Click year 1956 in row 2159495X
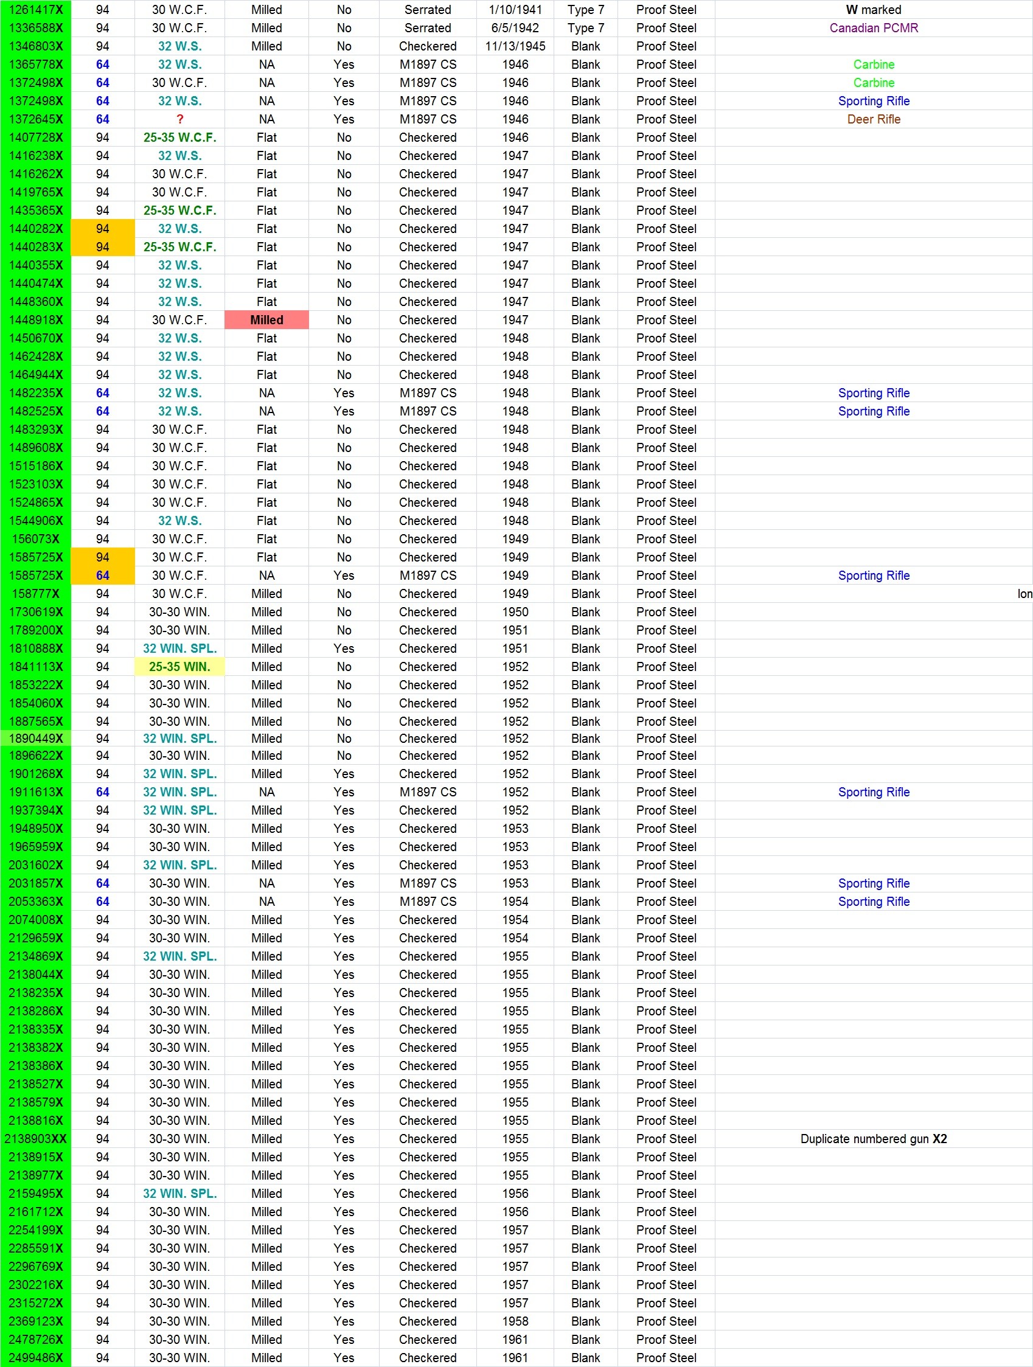The width and height of the screenshot is (1033, 1367). (515, 1194)
